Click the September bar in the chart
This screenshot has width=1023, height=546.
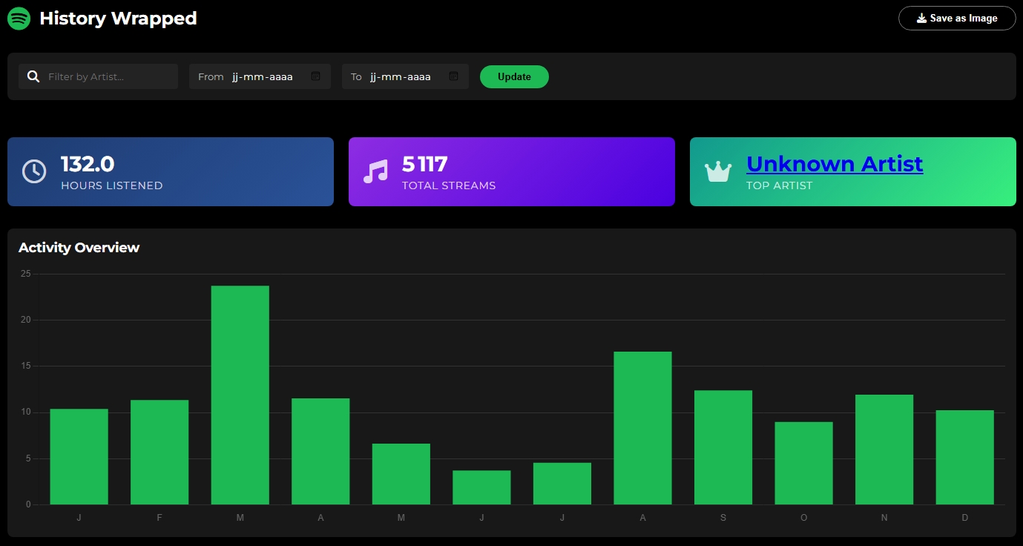coord(723,447)
